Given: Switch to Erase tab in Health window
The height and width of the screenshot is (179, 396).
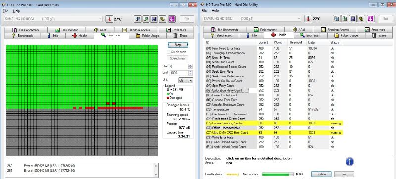Looking at the screenshot, I should coord(379,35).
